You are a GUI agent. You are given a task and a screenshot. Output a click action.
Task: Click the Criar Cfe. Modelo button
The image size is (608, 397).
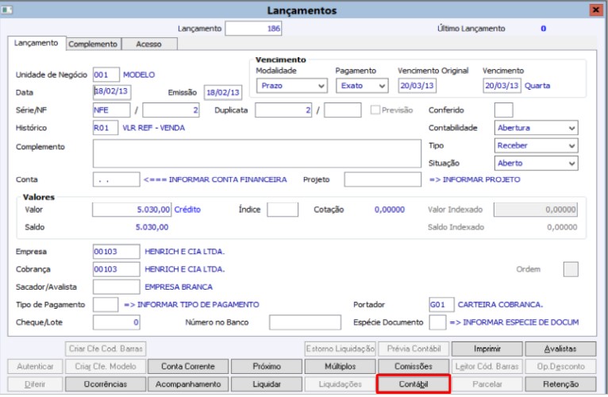106,366
